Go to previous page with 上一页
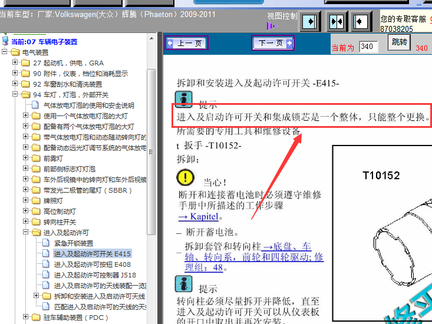Viewport: 432px width, 324px height. tap(186, 43)
